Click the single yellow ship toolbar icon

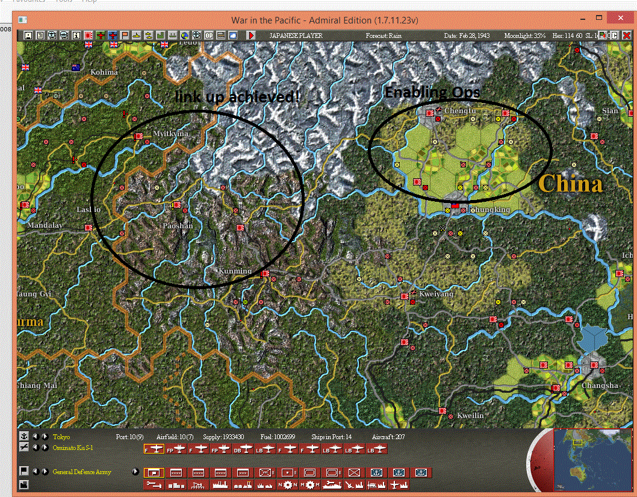pos(137,36)
